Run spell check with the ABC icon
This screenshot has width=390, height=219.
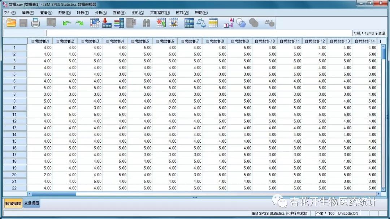pyautogui.click(x=269, y=22)
